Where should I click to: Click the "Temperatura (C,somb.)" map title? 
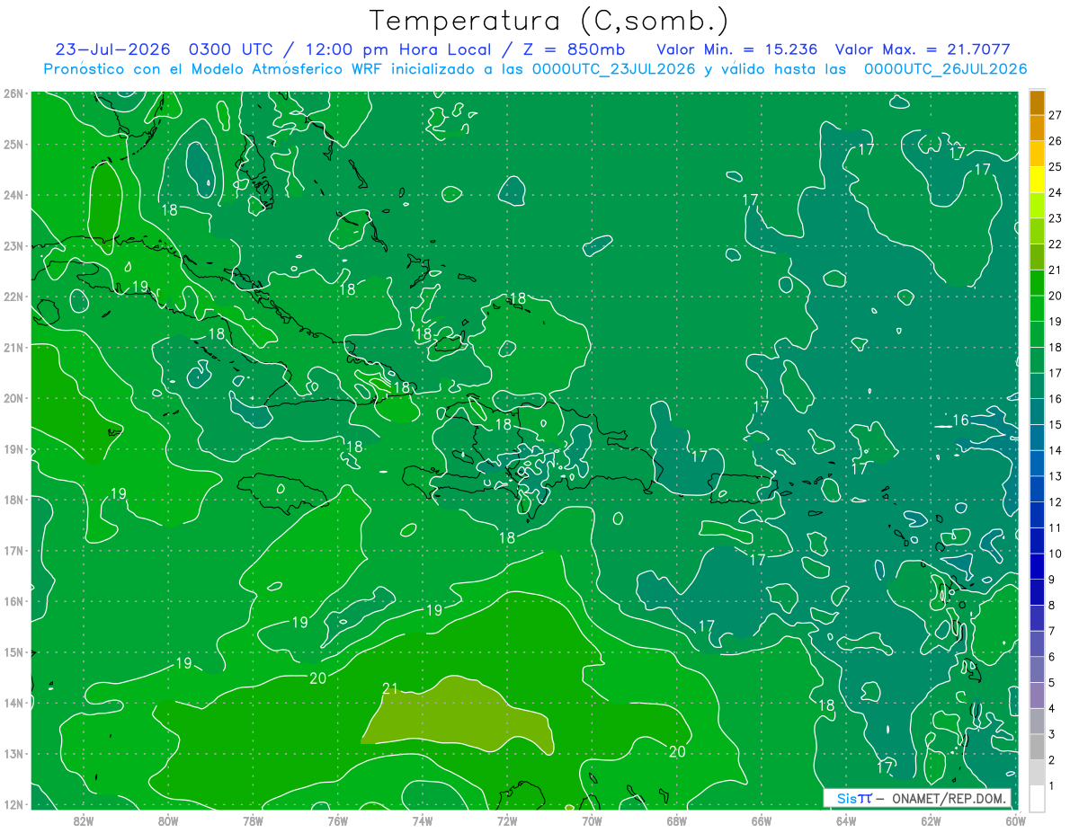point(549,21)
